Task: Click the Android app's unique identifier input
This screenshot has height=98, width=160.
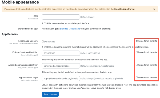Action: click(x=61, y=66)
